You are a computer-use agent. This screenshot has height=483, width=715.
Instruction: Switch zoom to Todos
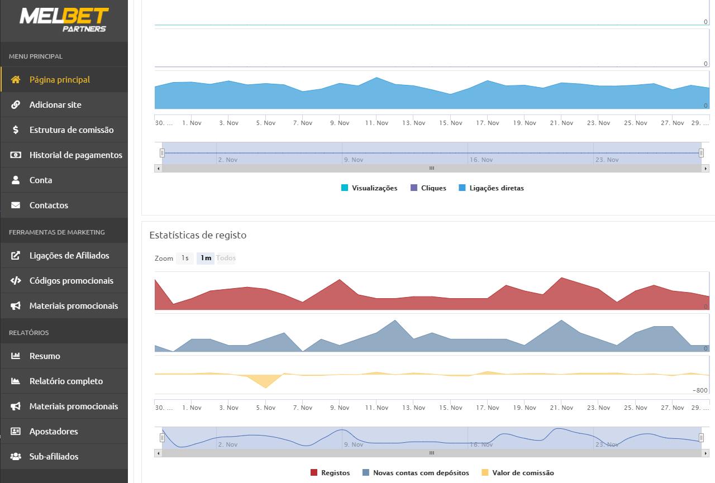[226, 257]
